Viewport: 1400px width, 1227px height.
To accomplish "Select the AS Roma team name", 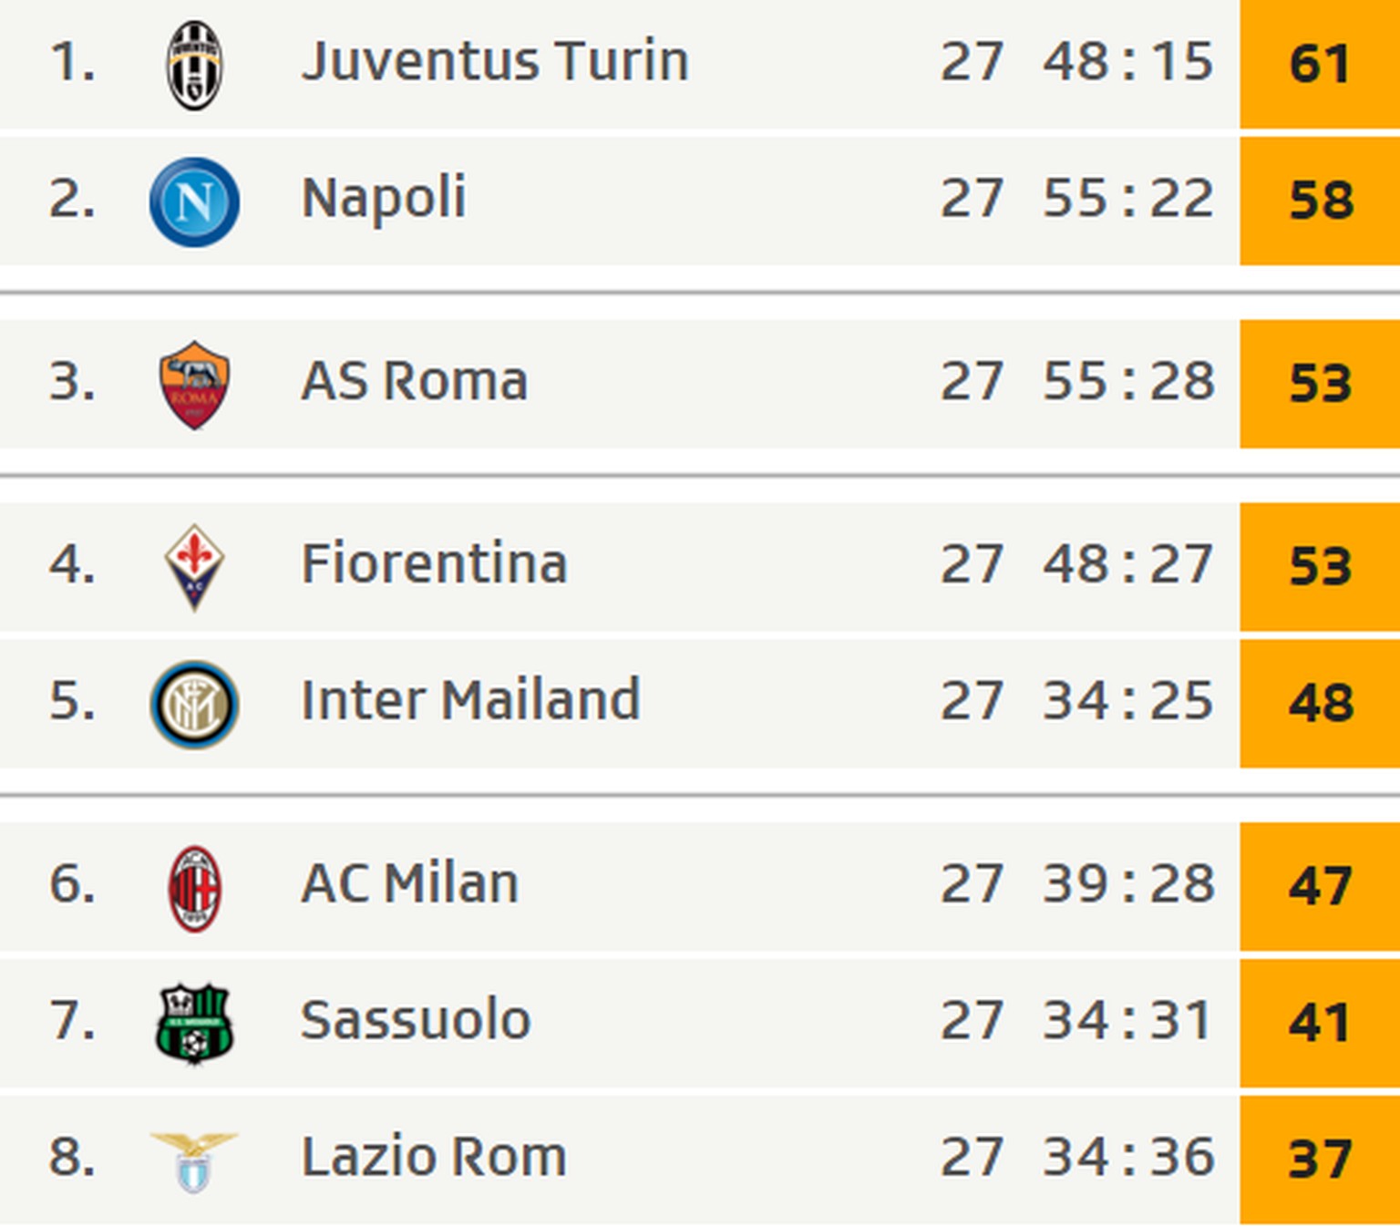I will click(x=415, y=381).
